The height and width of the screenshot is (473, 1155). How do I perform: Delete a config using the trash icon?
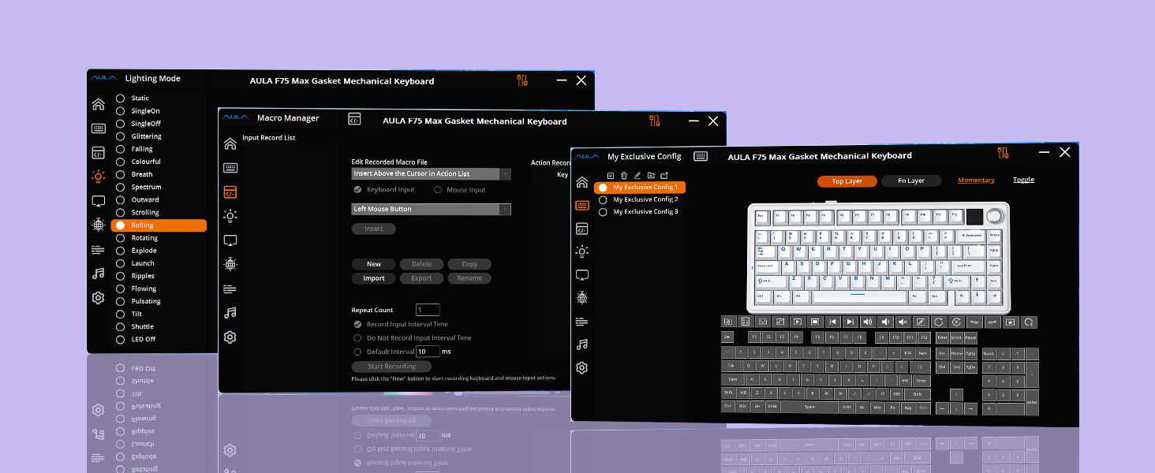coord(624,176)
